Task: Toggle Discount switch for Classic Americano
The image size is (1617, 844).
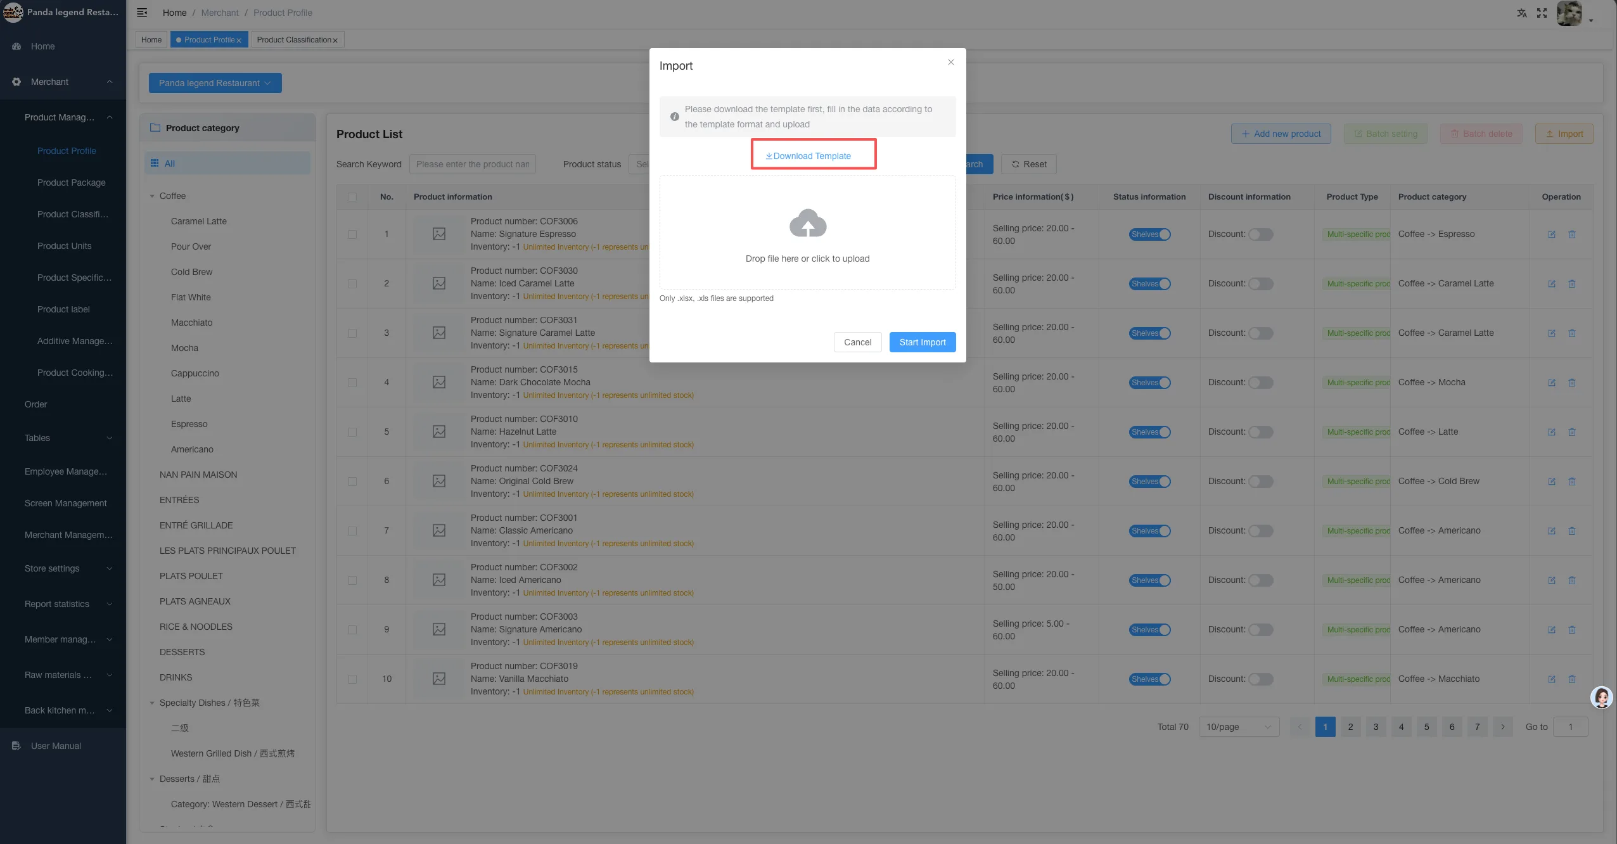Action: (1260, 531)
